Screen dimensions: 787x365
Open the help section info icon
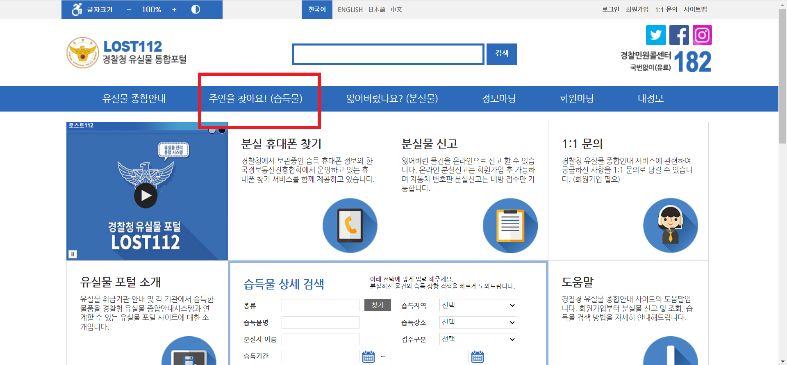click(671, 351)
